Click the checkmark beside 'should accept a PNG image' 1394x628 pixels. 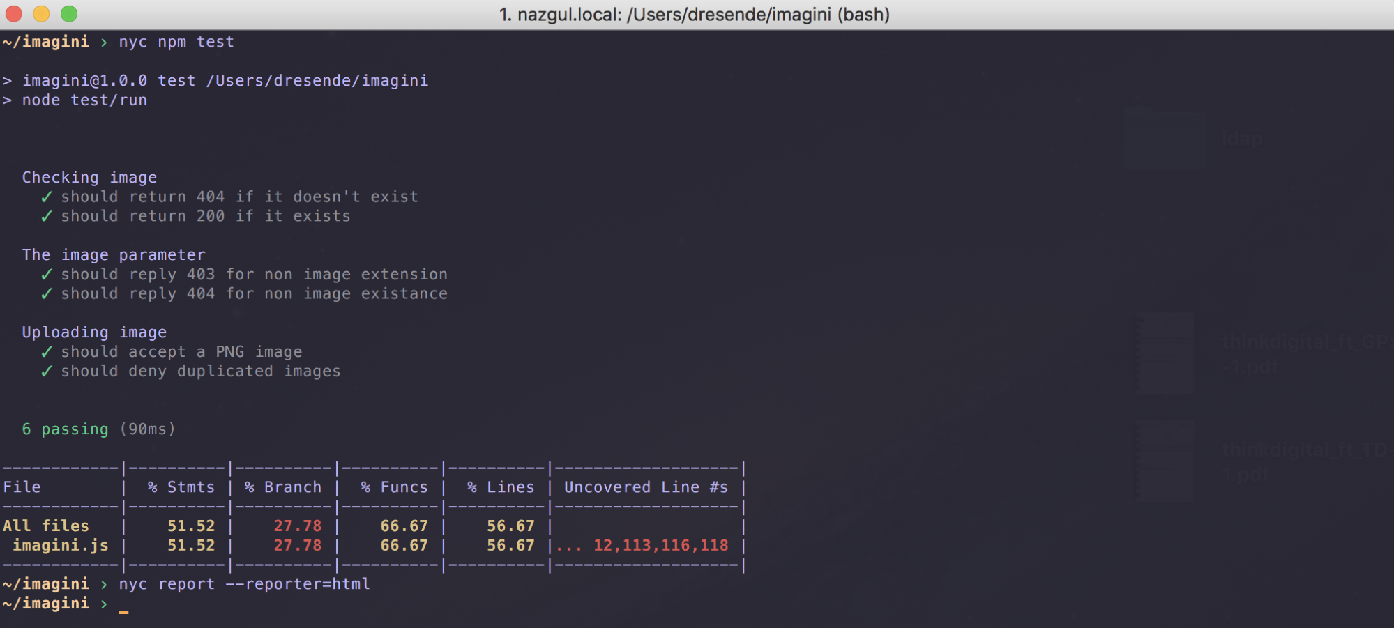pos(47,352)
